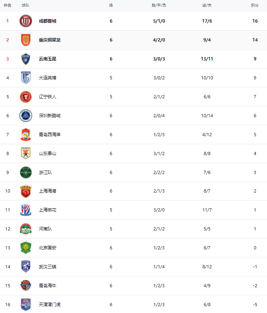
Task: Click the 山东泰山 team crest
Action: (26, 153)
